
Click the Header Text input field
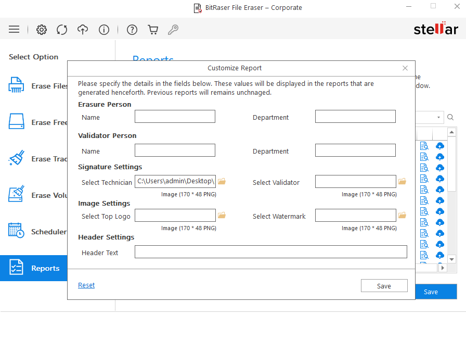[x=271, y=252]
